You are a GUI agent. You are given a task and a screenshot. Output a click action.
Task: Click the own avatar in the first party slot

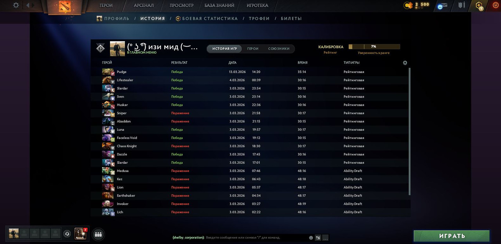click(x=14, y=233)
